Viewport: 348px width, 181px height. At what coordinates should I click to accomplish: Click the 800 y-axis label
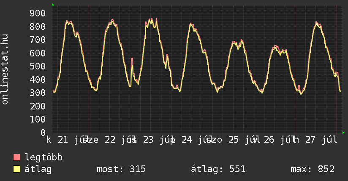38,27
